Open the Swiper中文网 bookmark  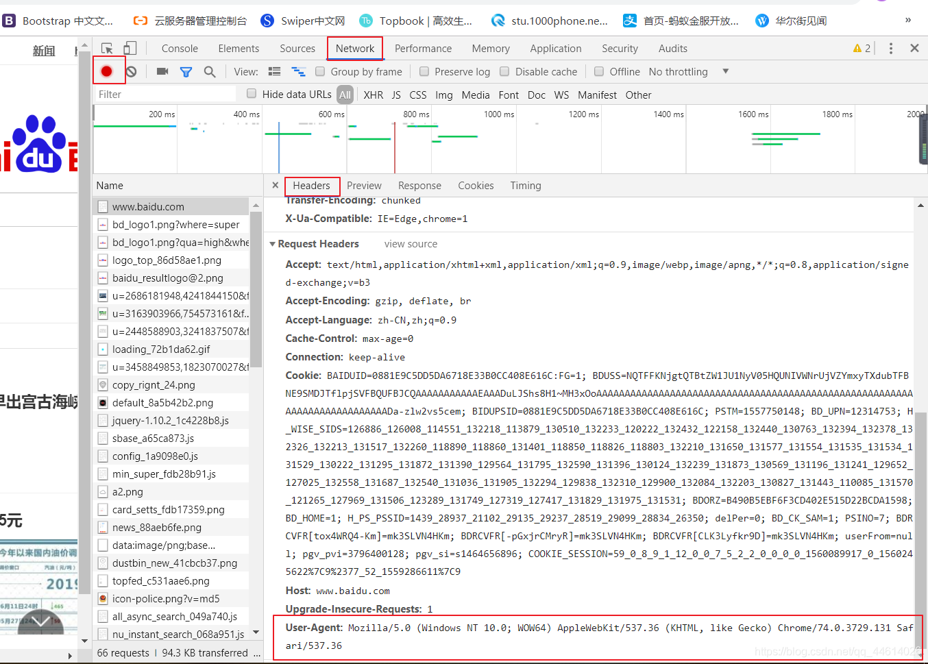[x=303, y=21]
